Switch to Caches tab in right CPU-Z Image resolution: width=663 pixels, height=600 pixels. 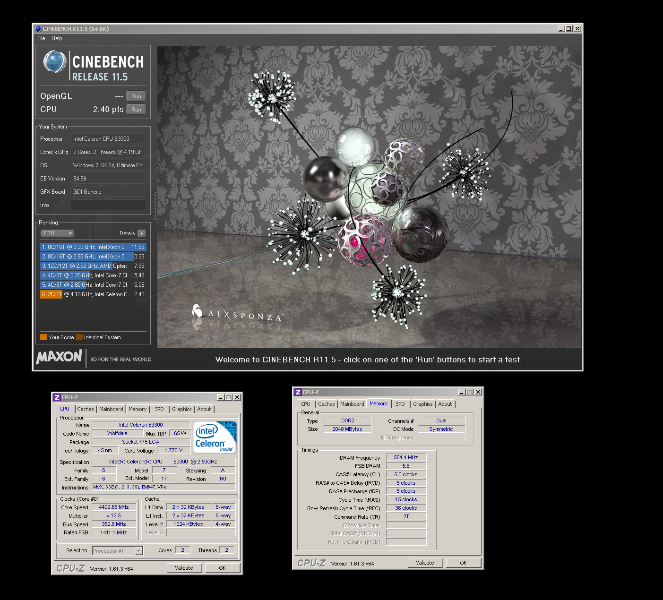[x=327, y=404]
